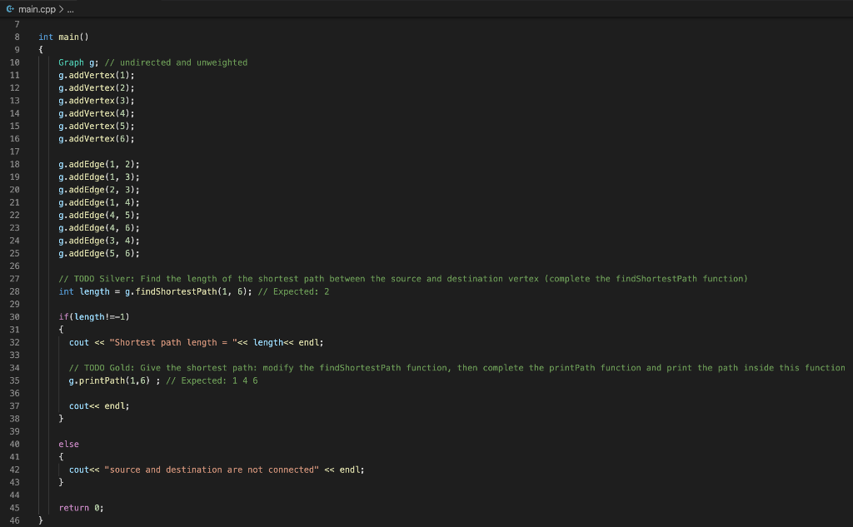853x527 pixels.
Task: Click the TODO Silver comment text
Action: tap(250, 278)
